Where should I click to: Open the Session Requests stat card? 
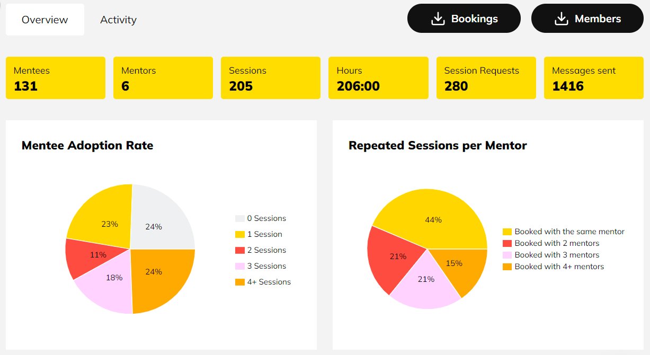tap(486, 78)
